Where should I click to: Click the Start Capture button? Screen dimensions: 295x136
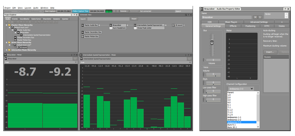(50, 11)
